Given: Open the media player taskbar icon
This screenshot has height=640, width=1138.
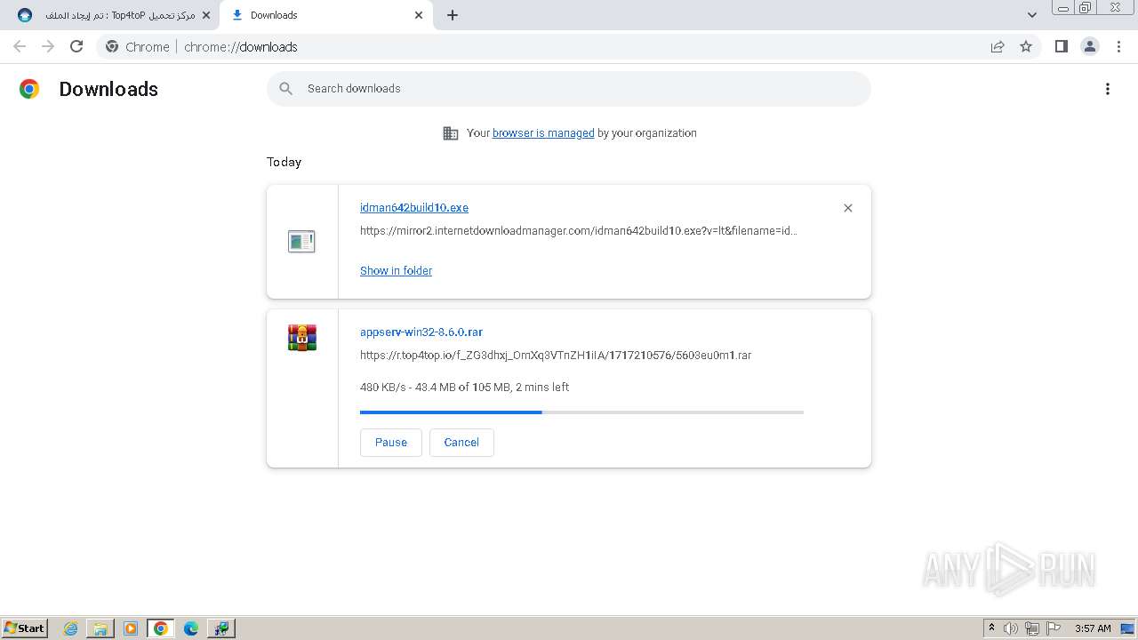Looking at the screenshot, I should coord(131,628).
